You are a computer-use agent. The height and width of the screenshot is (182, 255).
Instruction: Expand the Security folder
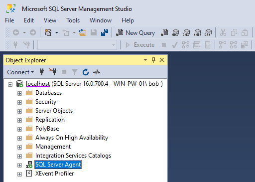pyautogui.click(x=19, y=102)
